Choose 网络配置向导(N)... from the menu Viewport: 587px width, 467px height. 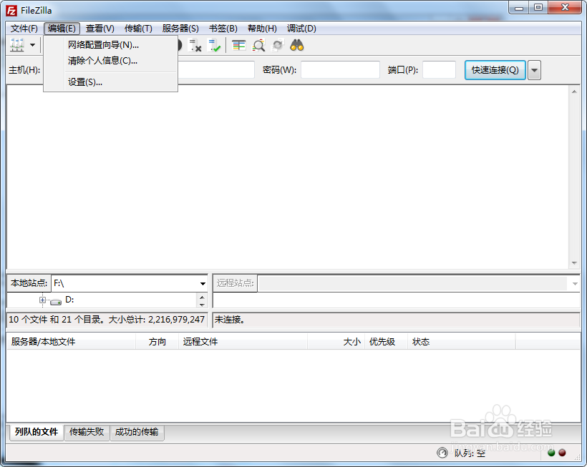[x=111, y=45]
